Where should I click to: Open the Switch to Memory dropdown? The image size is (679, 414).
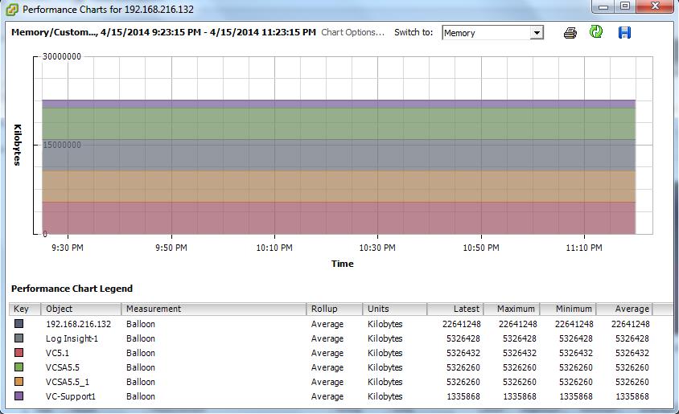492,33
